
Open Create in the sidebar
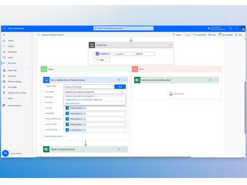coord(10,46)
